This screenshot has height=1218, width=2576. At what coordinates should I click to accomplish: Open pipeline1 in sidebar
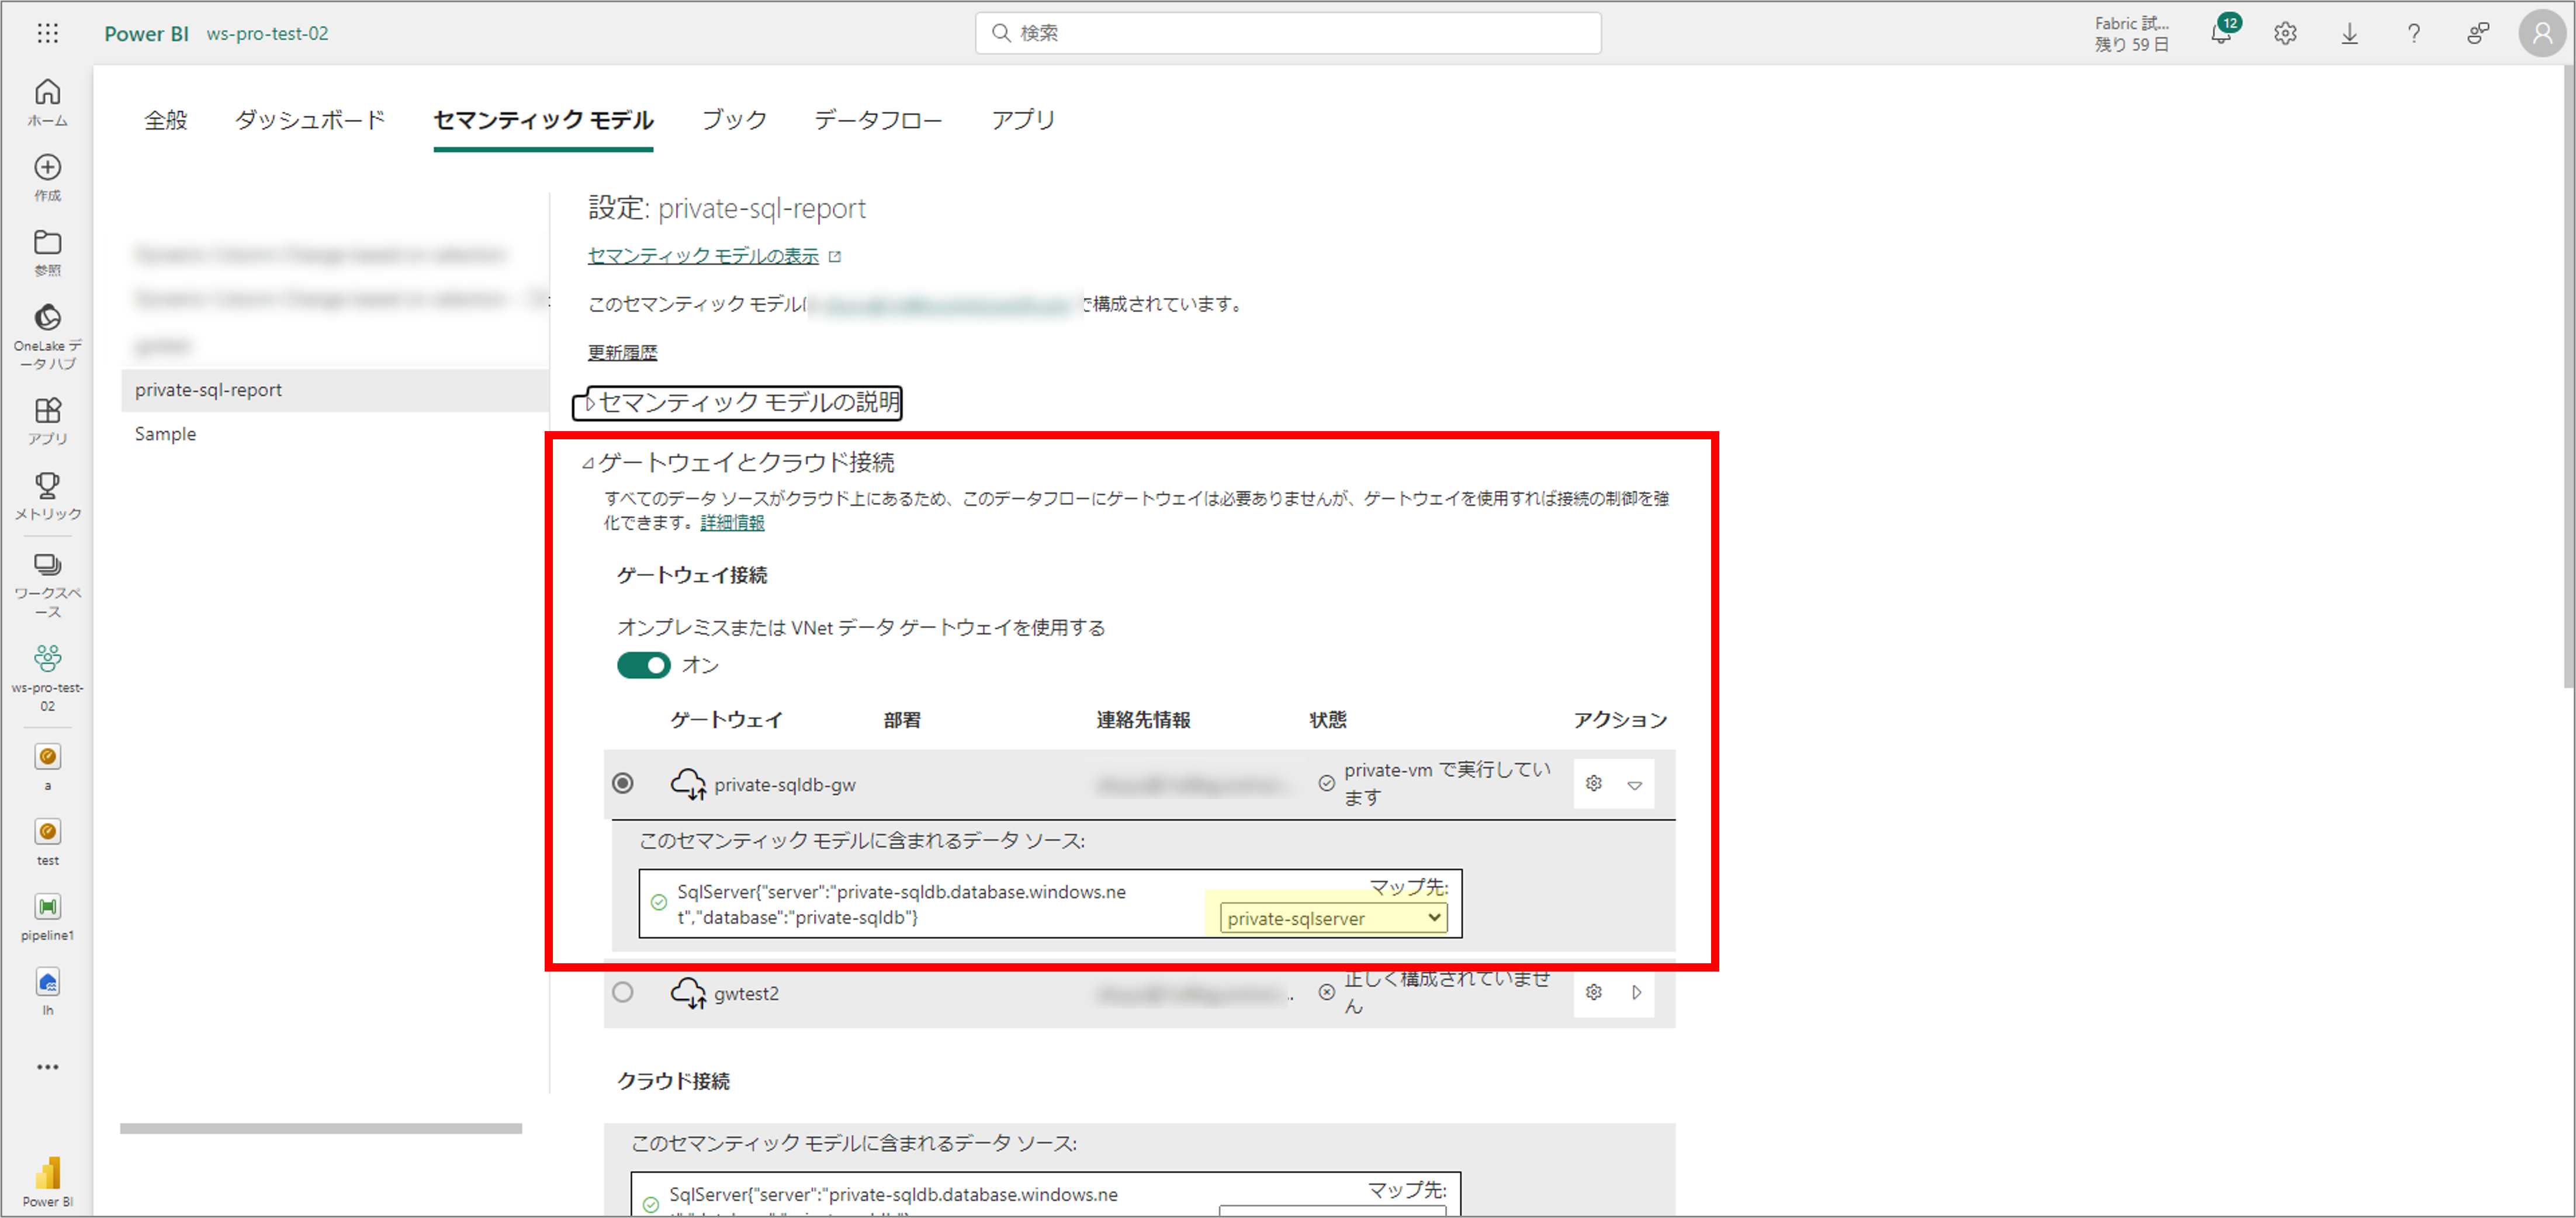(47, 916)
